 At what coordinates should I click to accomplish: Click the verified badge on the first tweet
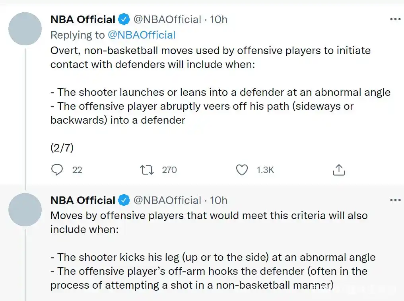[x=124, y=19]
